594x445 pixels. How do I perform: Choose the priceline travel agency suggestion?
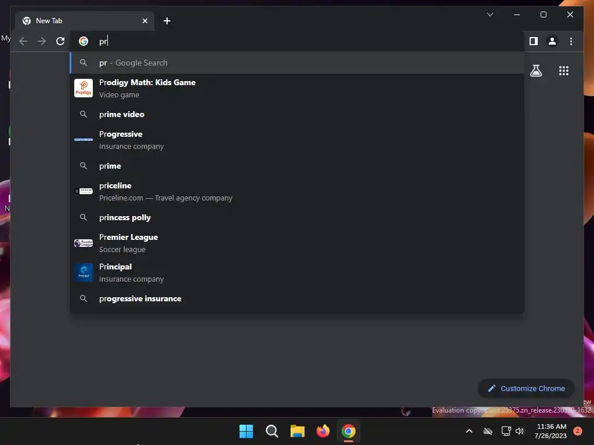pyautogui.click(x=297, y=191)
